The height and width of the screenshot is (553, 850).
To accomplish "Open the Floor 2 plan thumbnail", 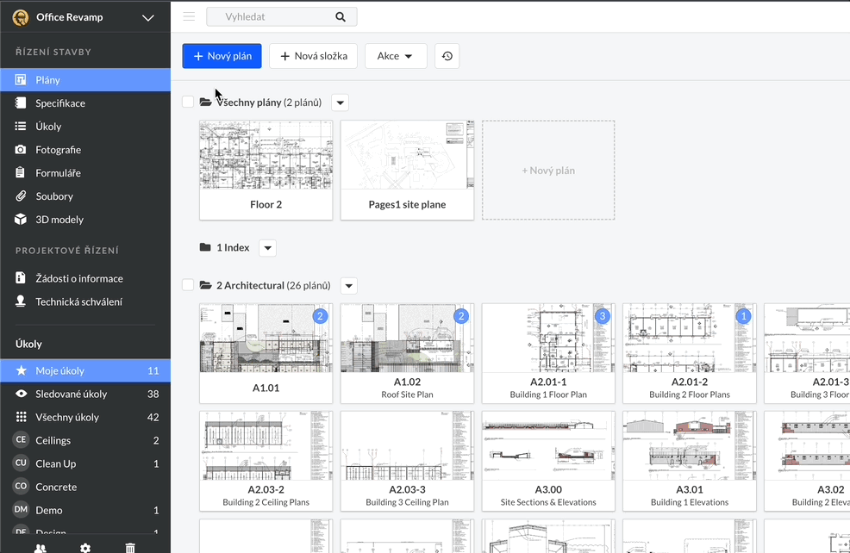I will click(266, 170).
